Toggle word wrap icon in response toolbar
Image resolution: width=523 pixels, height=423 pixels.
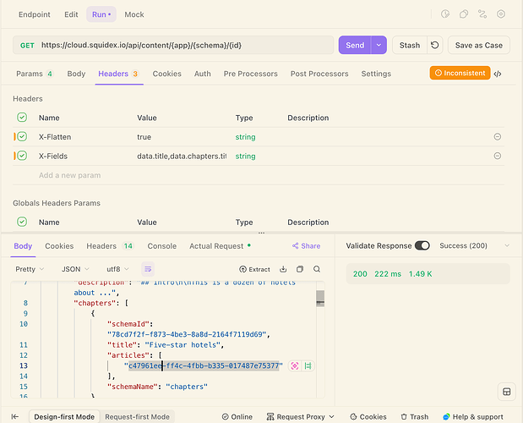pyautogui.click(x=148, y=269)
